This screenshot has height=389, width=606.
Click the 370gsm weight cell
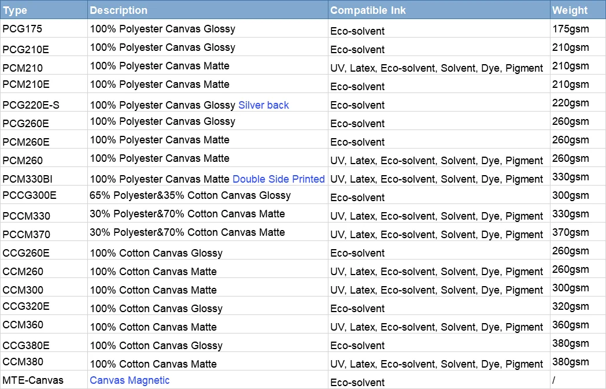pyautogui.click(x=570, y=232)
